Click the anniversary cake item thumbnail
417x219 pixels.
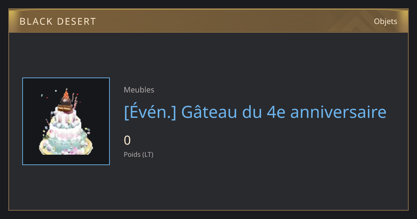66,121
